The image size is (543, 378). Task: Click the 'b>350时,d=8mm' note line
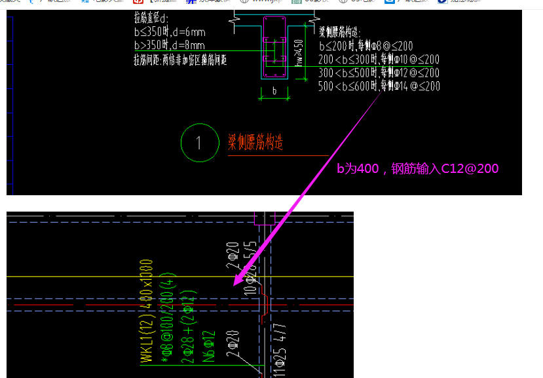[x=170, y=45]
